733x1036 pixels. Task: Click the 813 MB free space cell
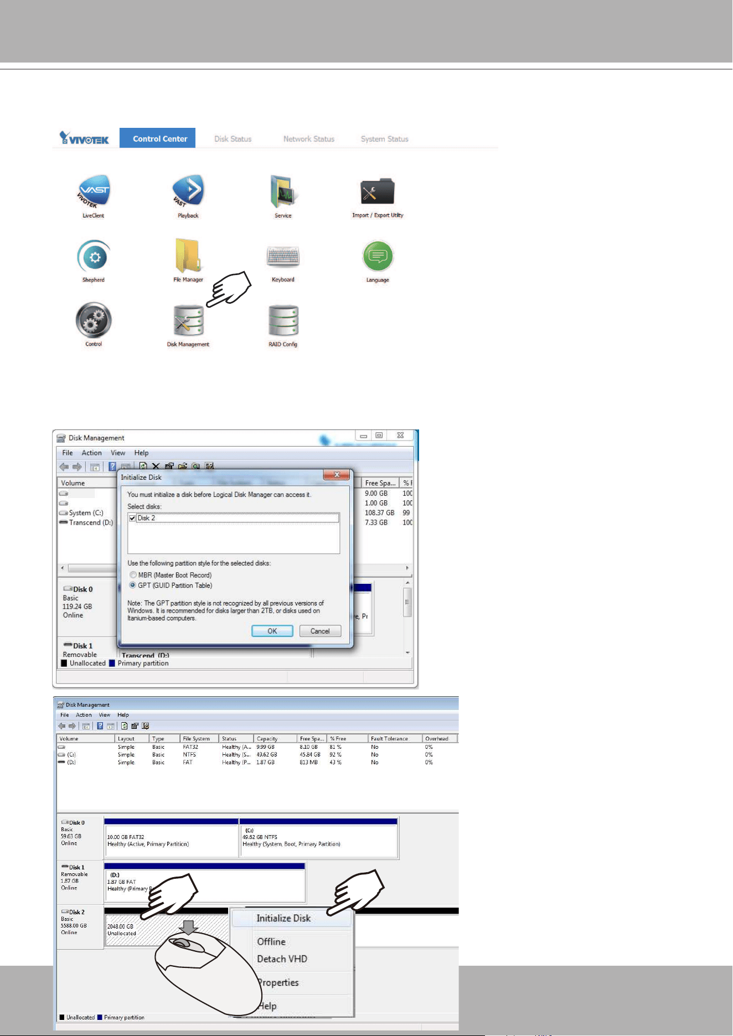(x=309, y=763)
